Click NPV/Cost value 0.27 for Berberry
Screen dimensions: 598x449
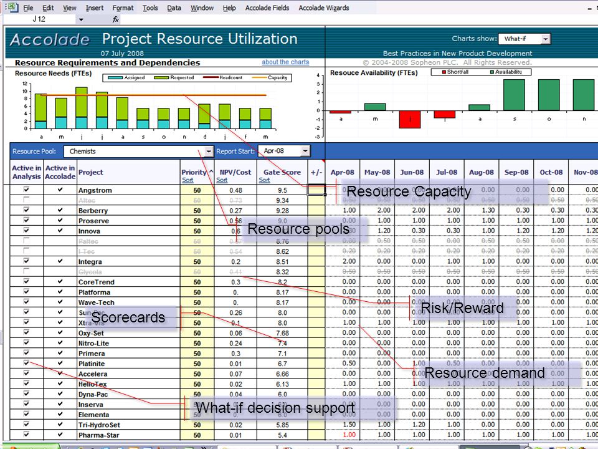point(235,211)
